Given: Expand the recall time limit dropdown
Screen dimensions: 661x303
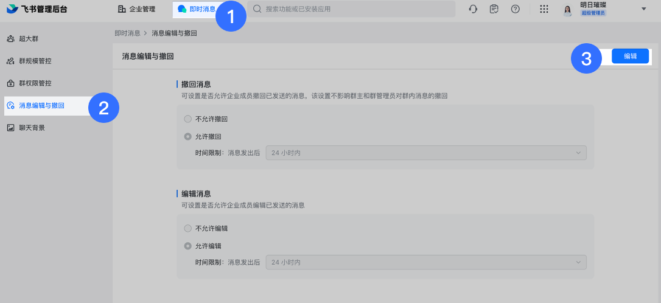Looking at the screenshot, I should [x=426, y=153].
